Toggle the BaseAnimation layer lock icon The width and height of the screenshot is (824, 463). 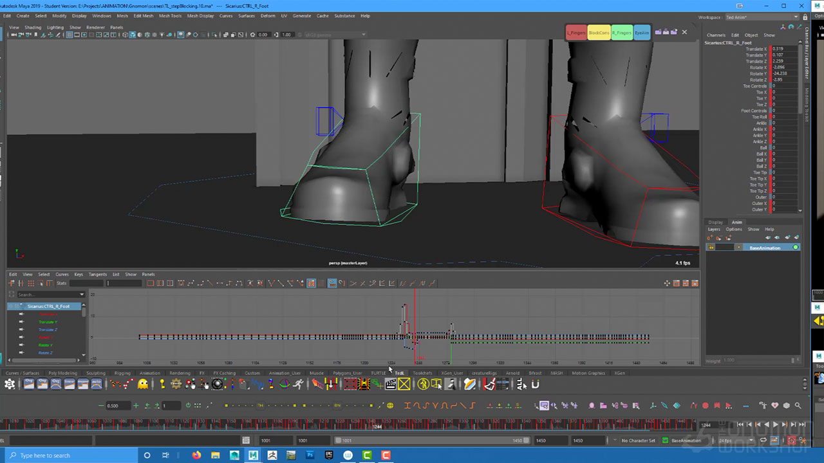point(711,248)
